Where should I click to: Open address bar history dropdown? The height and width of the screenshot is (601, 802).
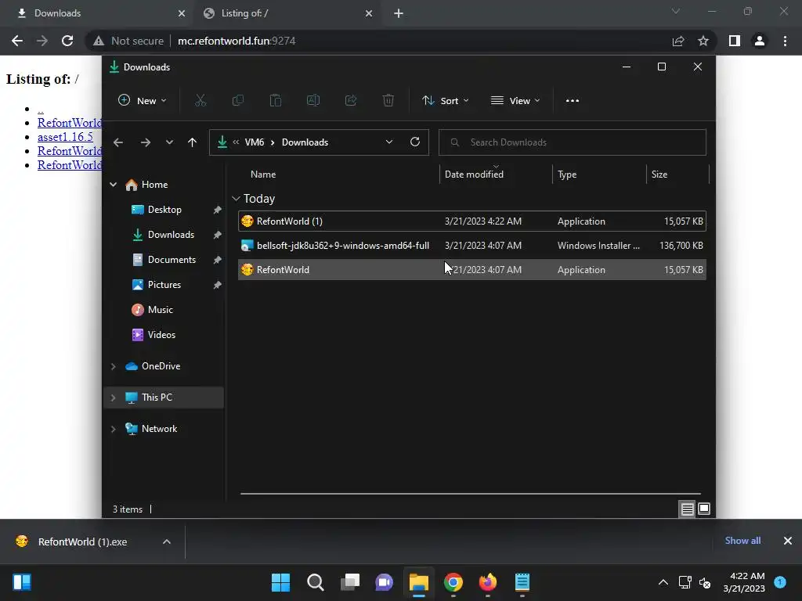[x=389, y=142]
